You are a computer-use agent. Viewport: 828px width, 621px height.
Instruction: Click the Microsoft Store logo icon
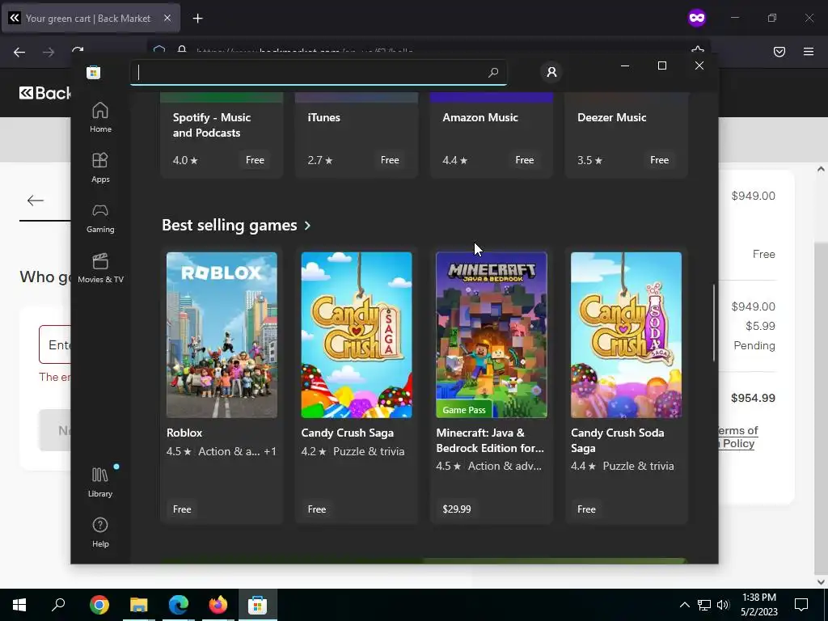tap(94, 72)
